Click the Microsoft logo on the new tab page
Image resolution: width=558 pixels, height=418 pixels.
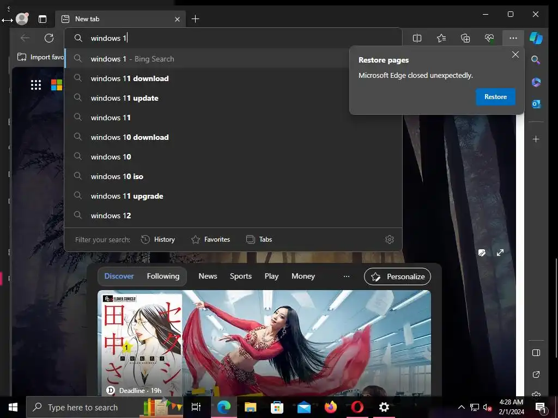[57, 85]
